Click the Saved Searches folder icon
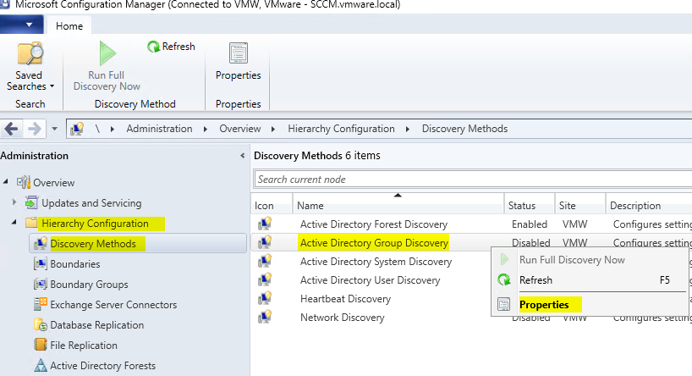 pyautogui.click(x=30, y=54)
